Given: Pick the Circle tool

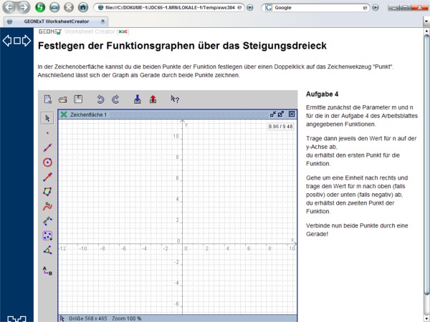Looking at the screenshot, I should 47,162.
